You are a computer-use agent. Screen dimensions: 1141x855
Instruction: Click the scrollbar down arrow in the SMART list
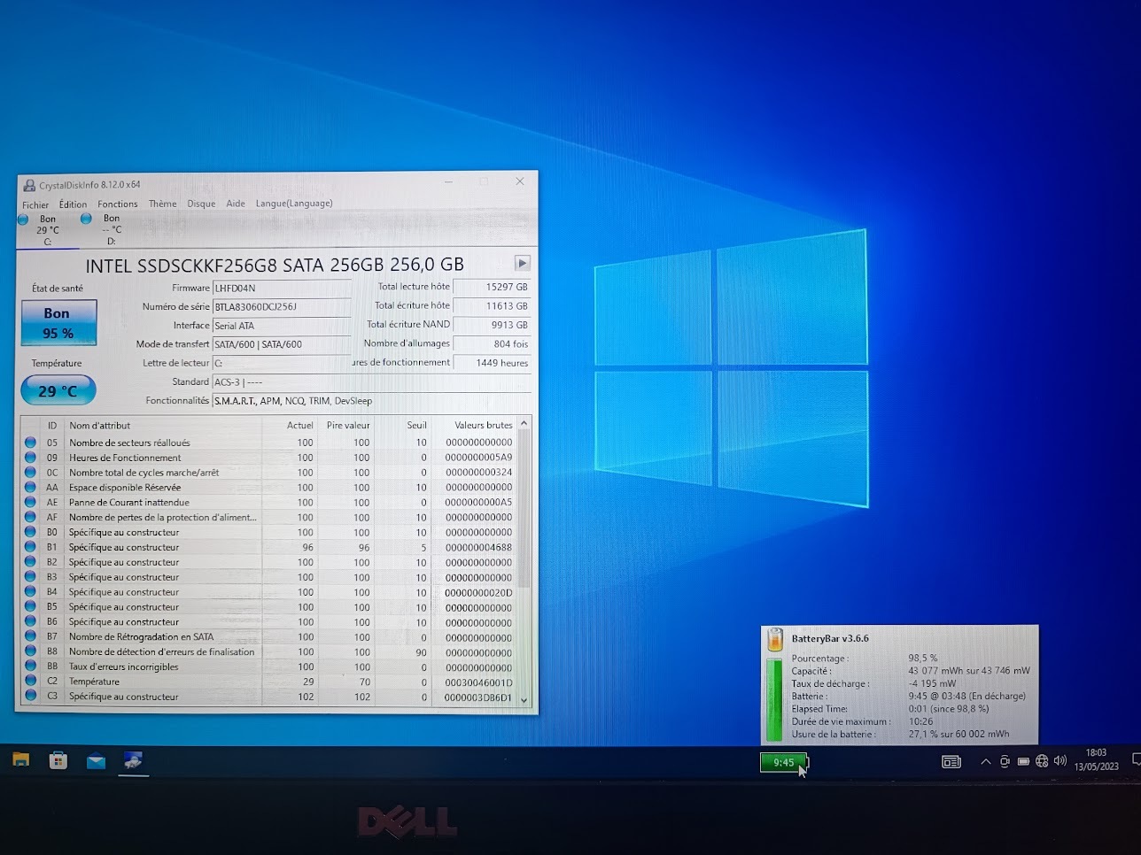524,699
